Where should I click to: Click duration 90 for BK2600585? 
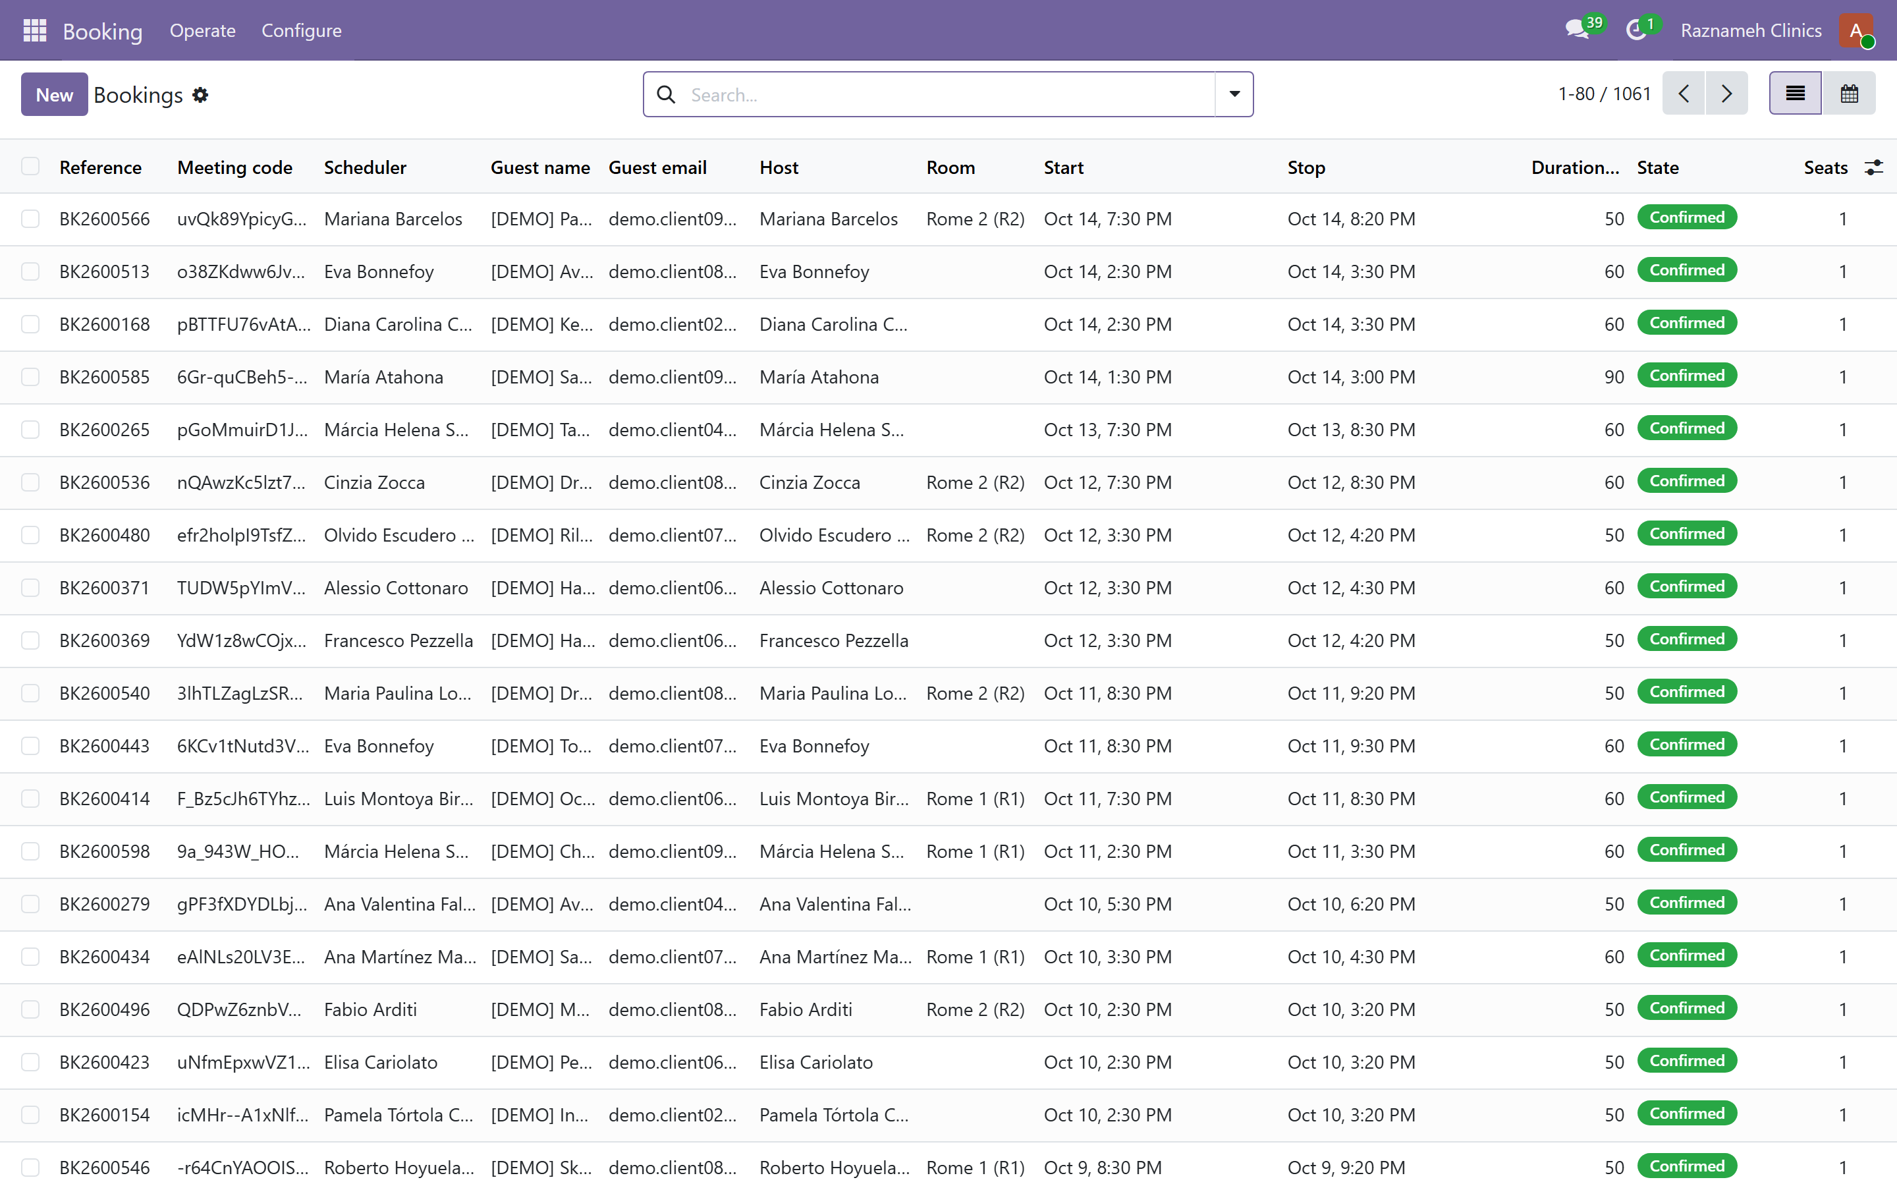1613,378
